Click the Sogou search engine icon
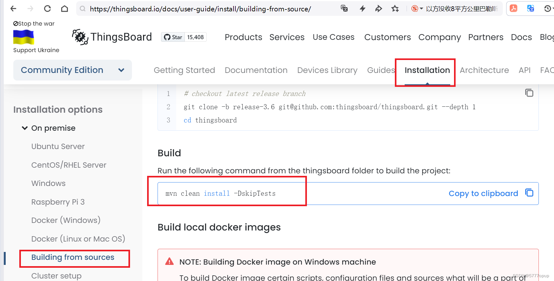The height and width of the screenshot is (281, 554). tap(414, 9)
